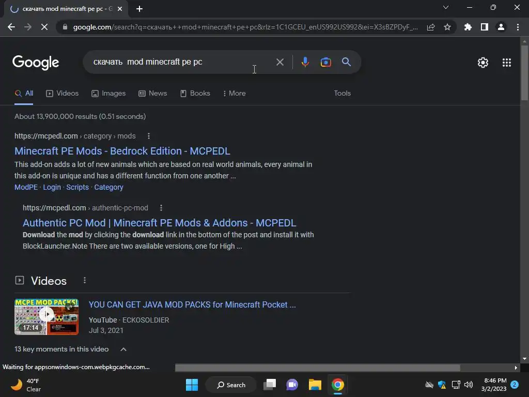Click the Google logo

click(36, 63)
